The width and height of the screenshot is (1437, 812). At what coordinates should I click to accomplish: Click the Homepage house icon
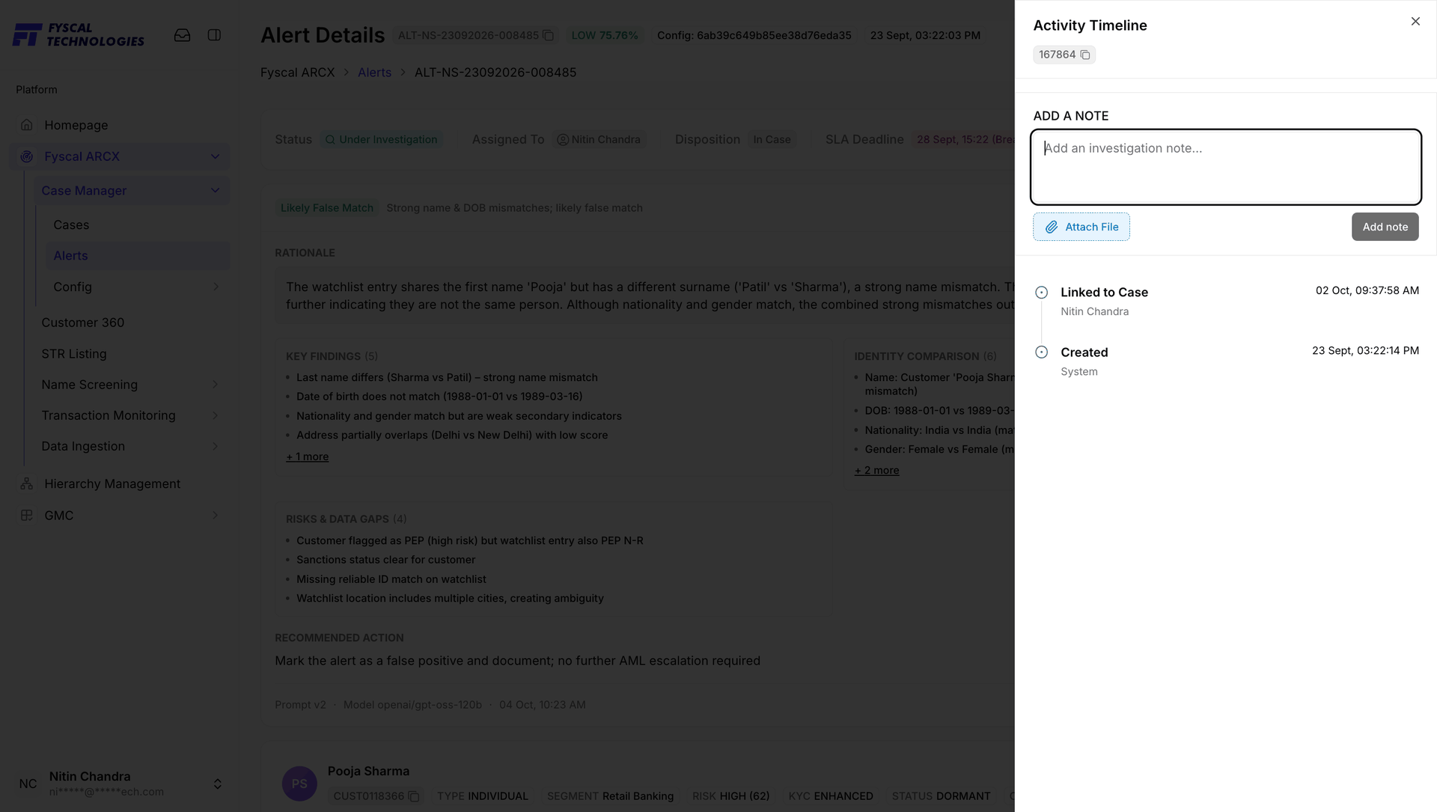click(27, 125)
